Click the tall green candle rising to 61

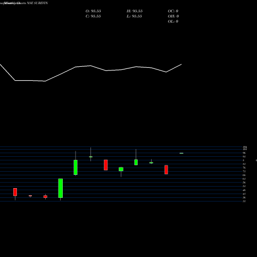[61, 188]
